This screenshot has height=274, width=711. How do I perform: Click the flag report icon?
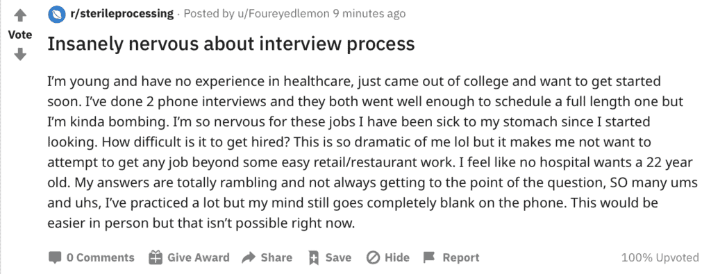[x=429, y=257]
